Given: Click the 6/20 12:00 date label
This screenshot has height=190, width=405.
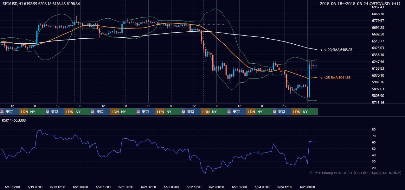Looking at the screenshot, I should [103, 187].
